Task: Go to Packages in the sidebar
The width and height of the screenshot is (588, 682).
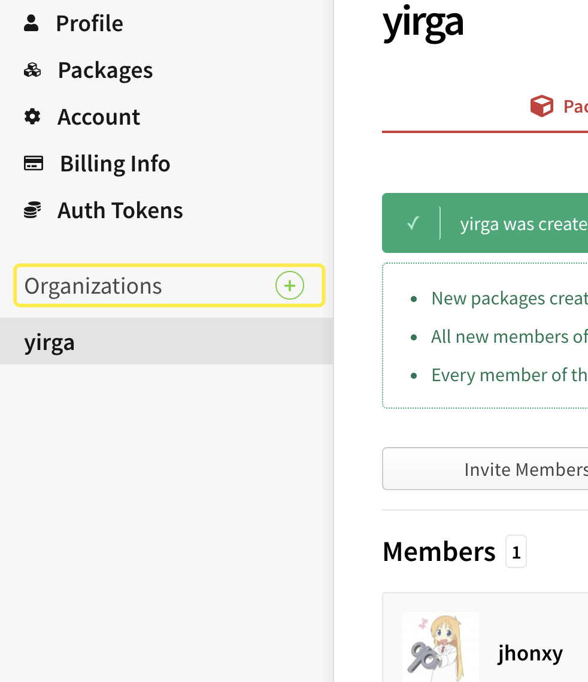Action: [x=105, y=71]
